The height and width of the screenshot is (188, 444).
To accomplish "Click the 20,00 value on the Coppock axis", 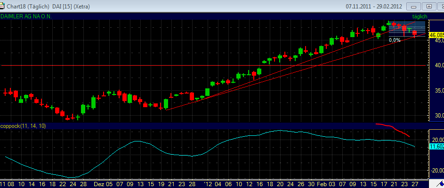I will coord(437,140).
